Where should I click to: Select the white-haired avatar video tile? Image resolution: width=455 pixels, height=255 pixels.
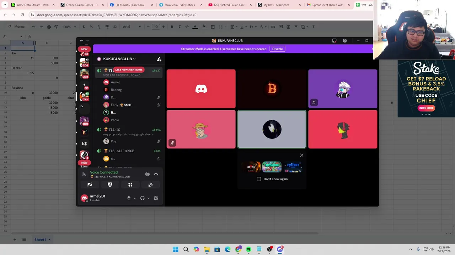[343, 89]
